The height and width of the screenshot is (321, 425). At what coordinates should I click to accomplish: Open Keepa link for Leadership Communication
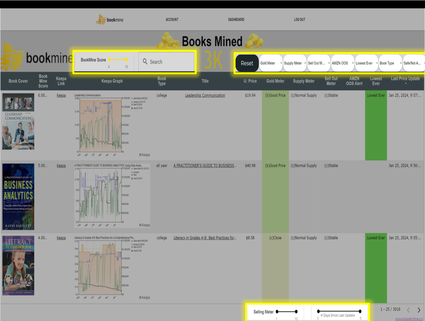(61, 95)
